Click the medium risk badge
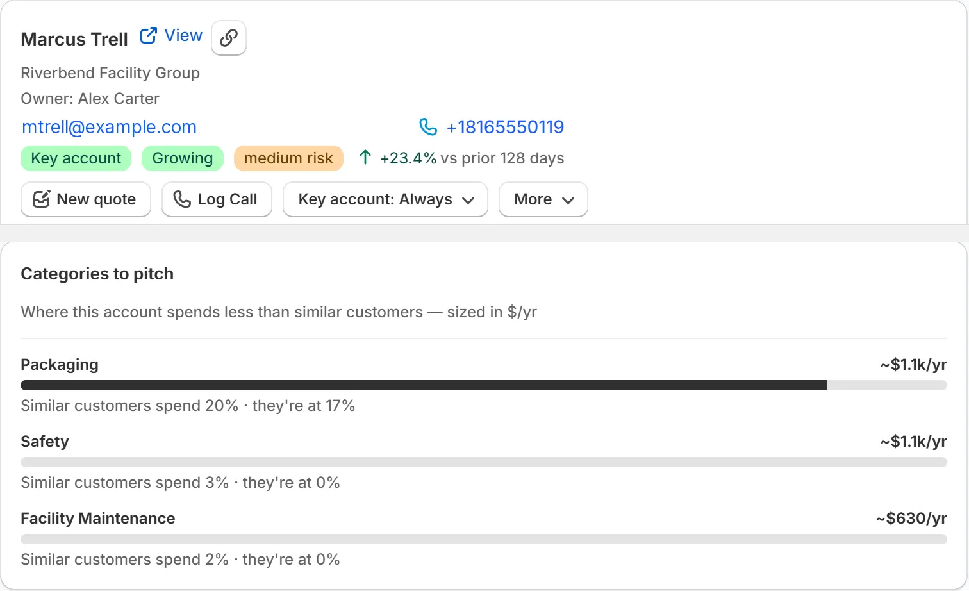969x591 pixels. 288,158
